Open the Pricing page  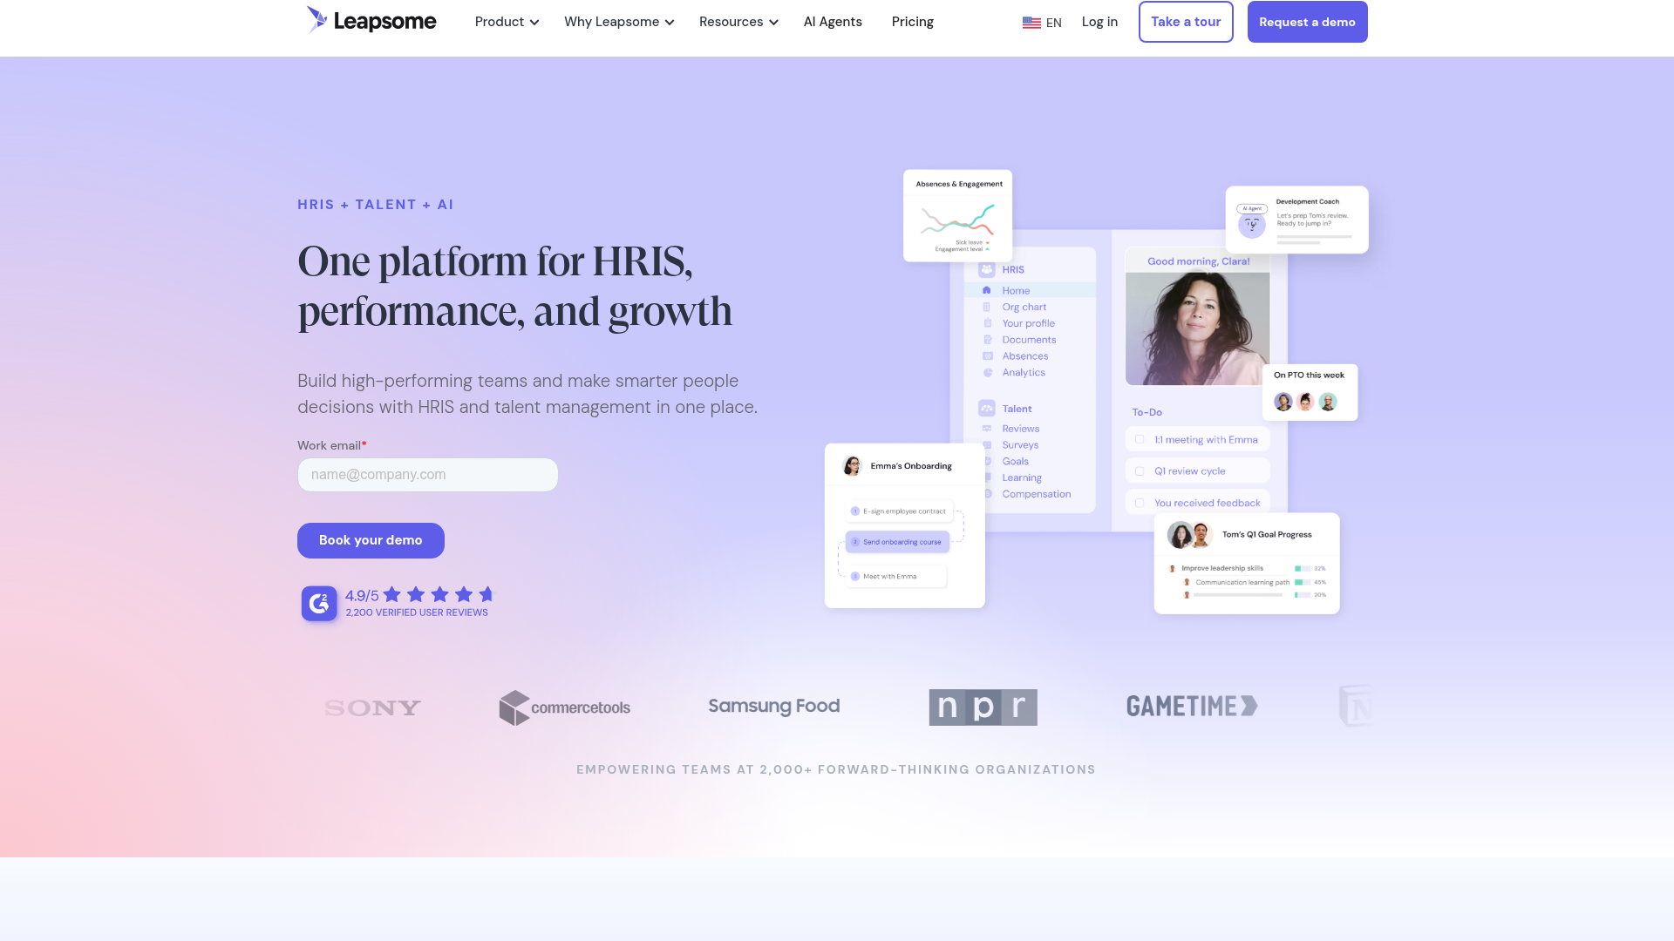coord(912,22)
